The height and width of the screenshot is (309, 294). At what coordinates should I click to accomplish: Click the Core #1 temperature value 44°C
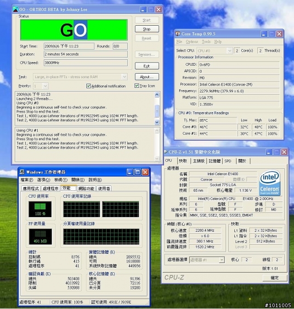click(x=218, y=134)
